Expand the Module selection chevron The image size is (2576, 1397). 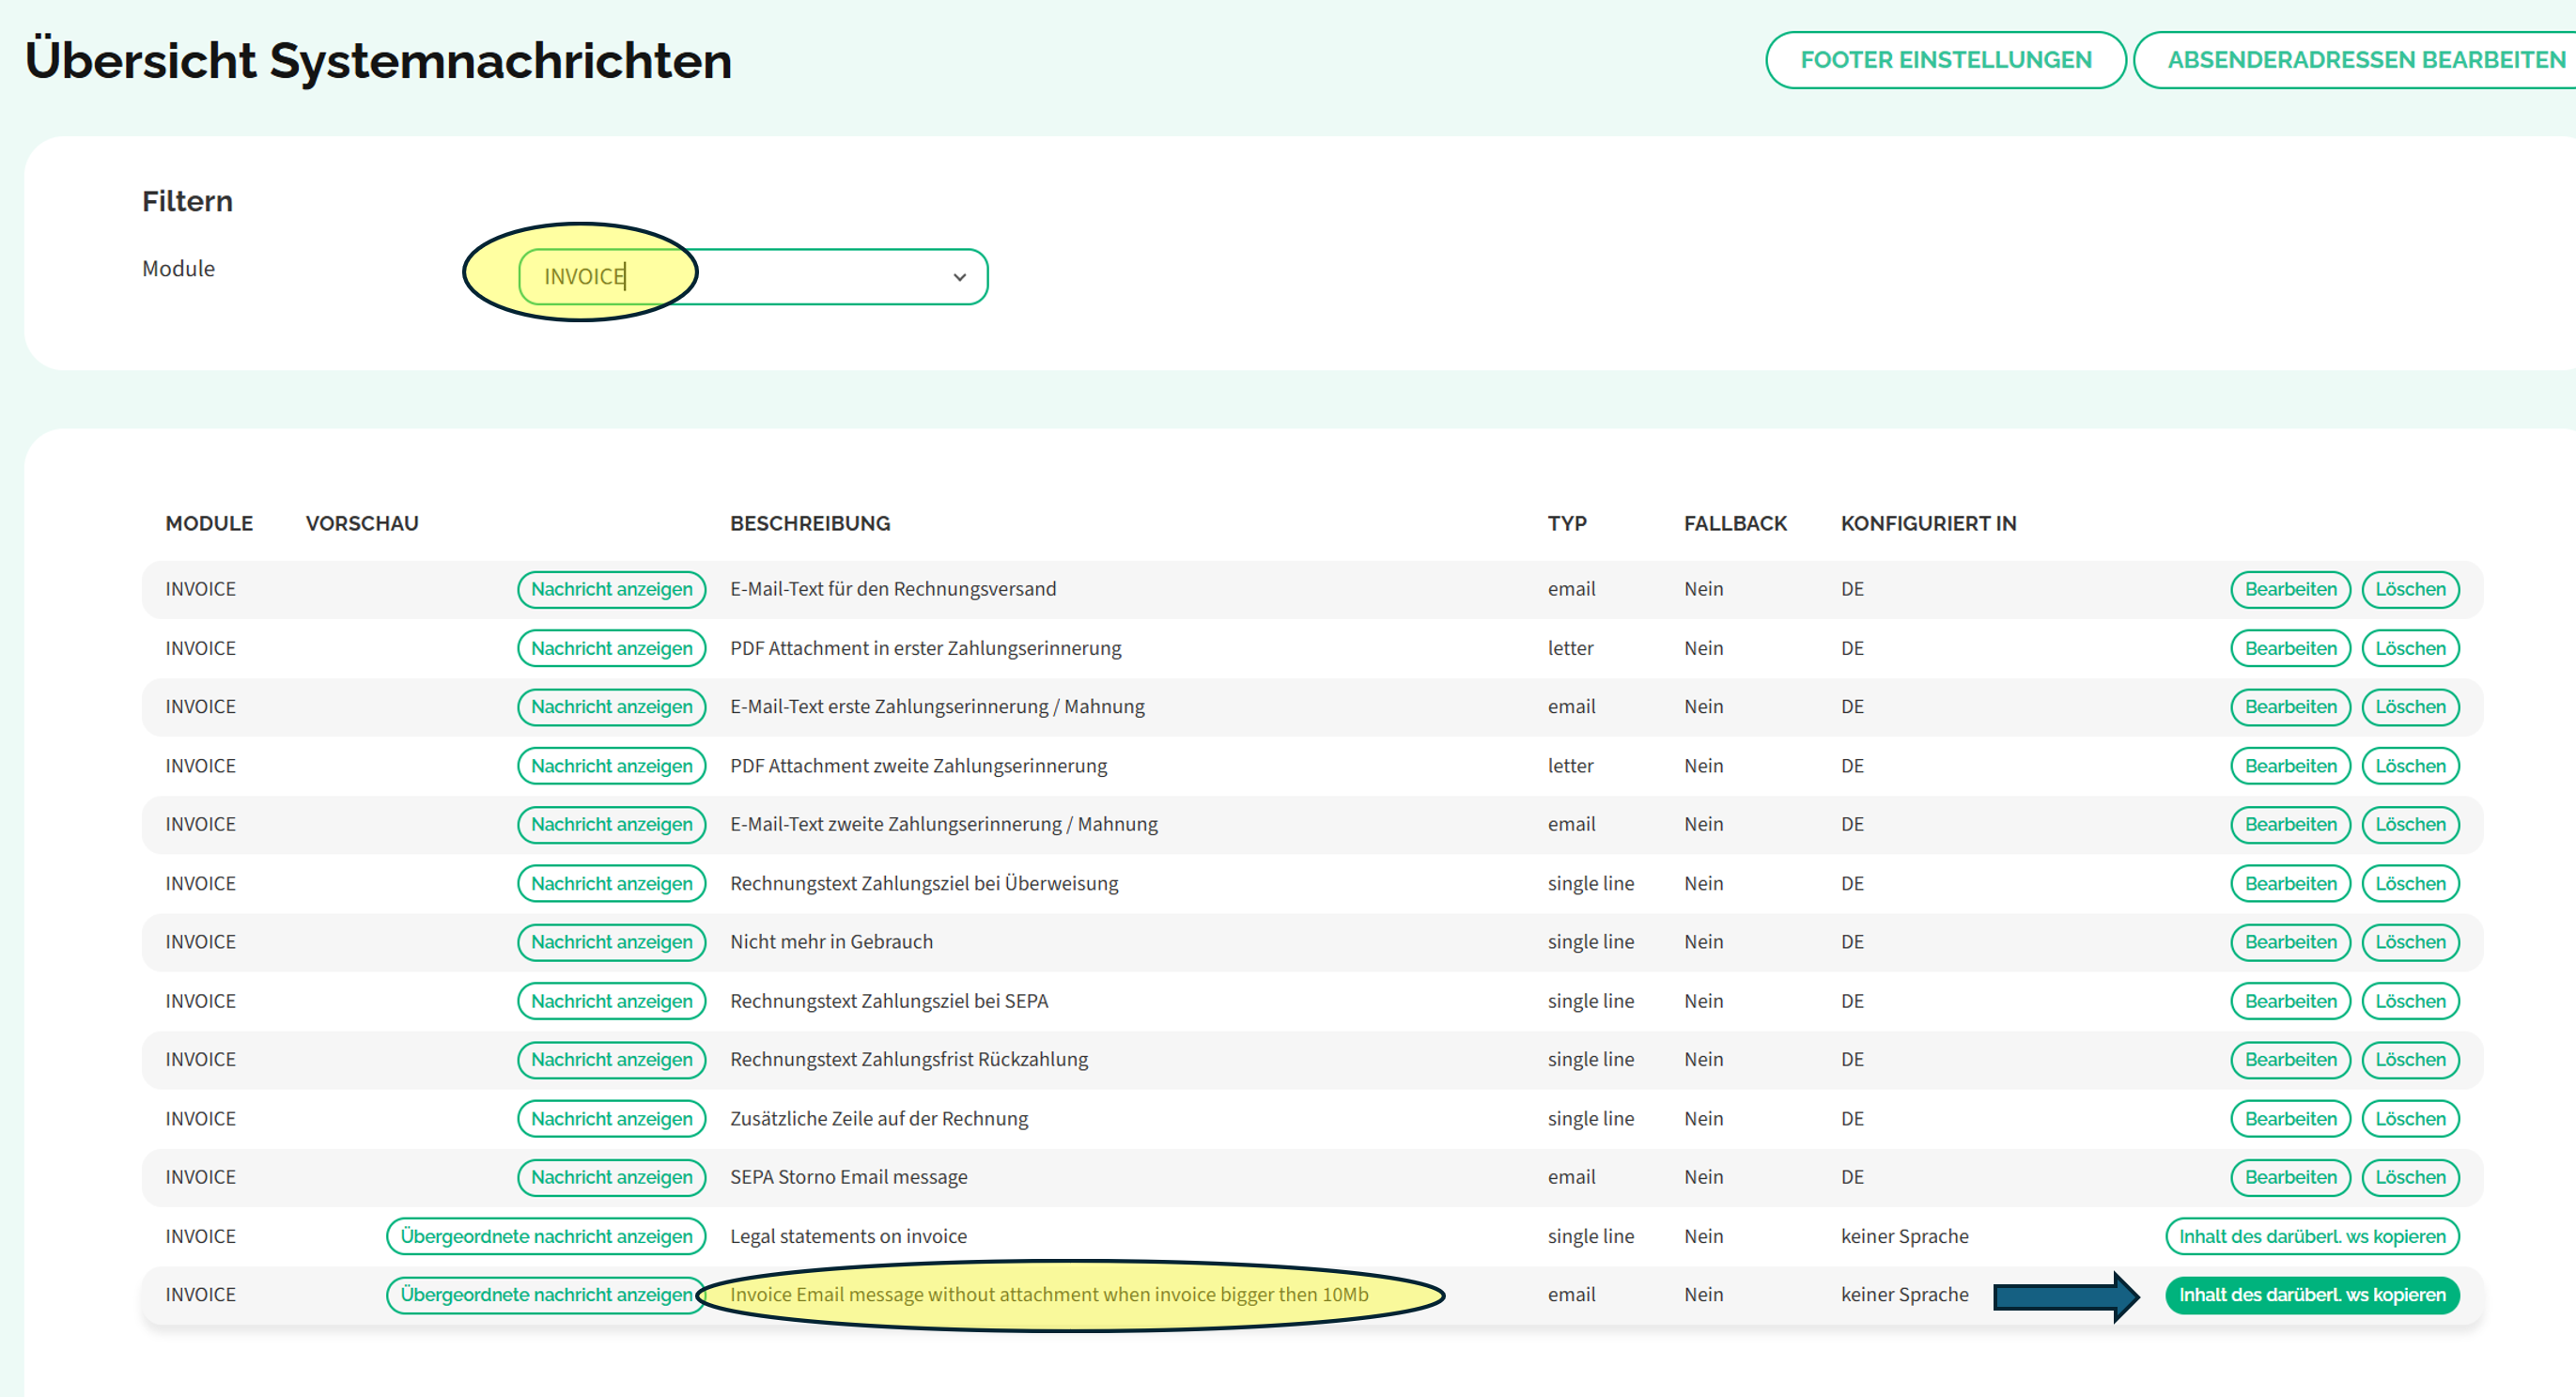point(958,276)
